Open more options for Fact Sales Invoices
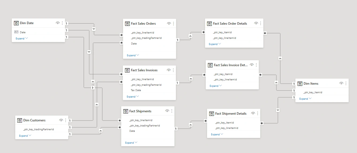 173,70
